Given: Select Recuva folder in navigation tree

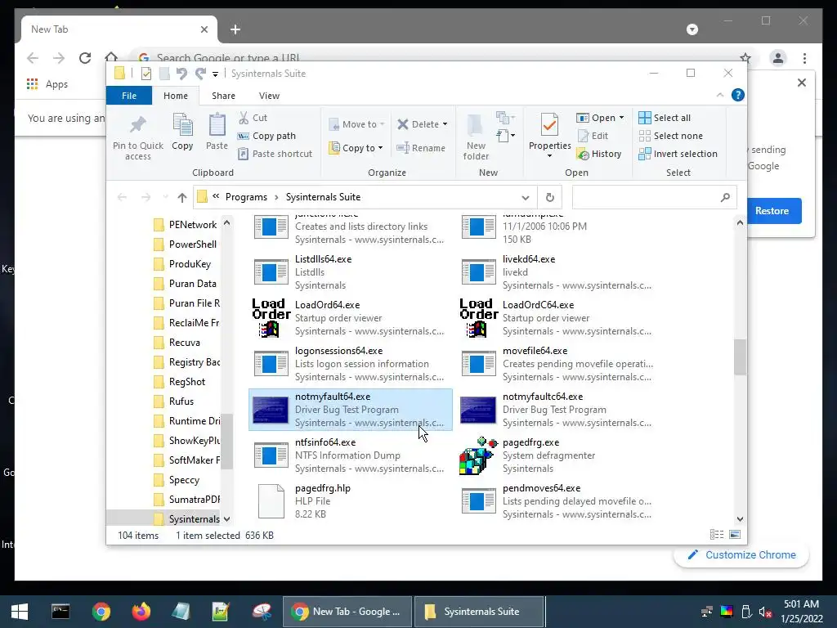Looking at the screenshot, I should [184, 343].
